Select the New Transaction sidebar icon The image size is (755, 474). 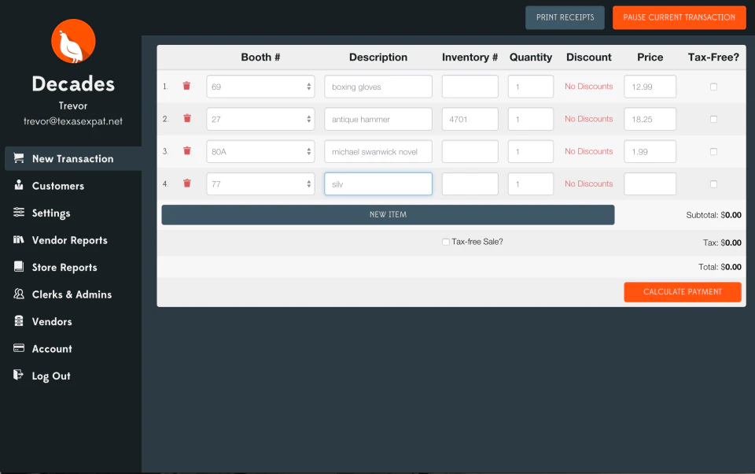click(x=17, y=158)
